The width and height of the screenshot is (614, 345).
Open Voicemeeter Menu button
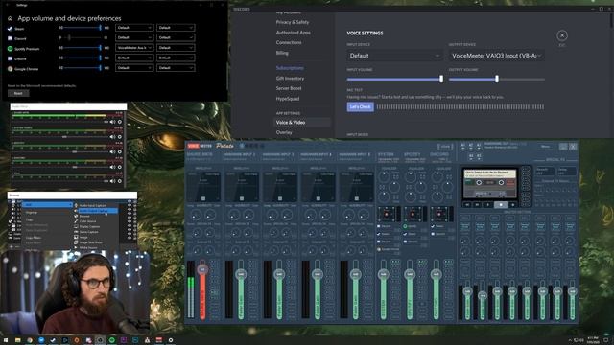tap(545, 147)
